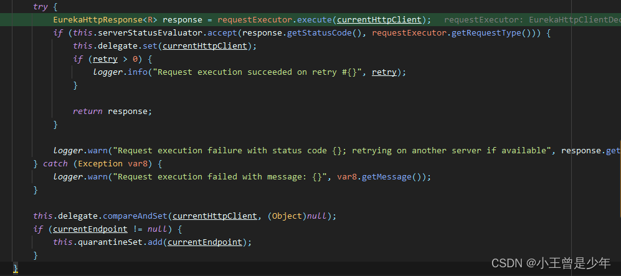
Task: Click the serverStatusEvaluator field reference
Action: coord(151,33)
